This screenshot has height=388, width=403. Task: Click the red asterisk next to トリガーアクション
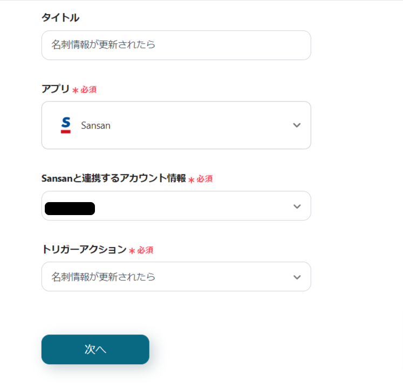132,251
